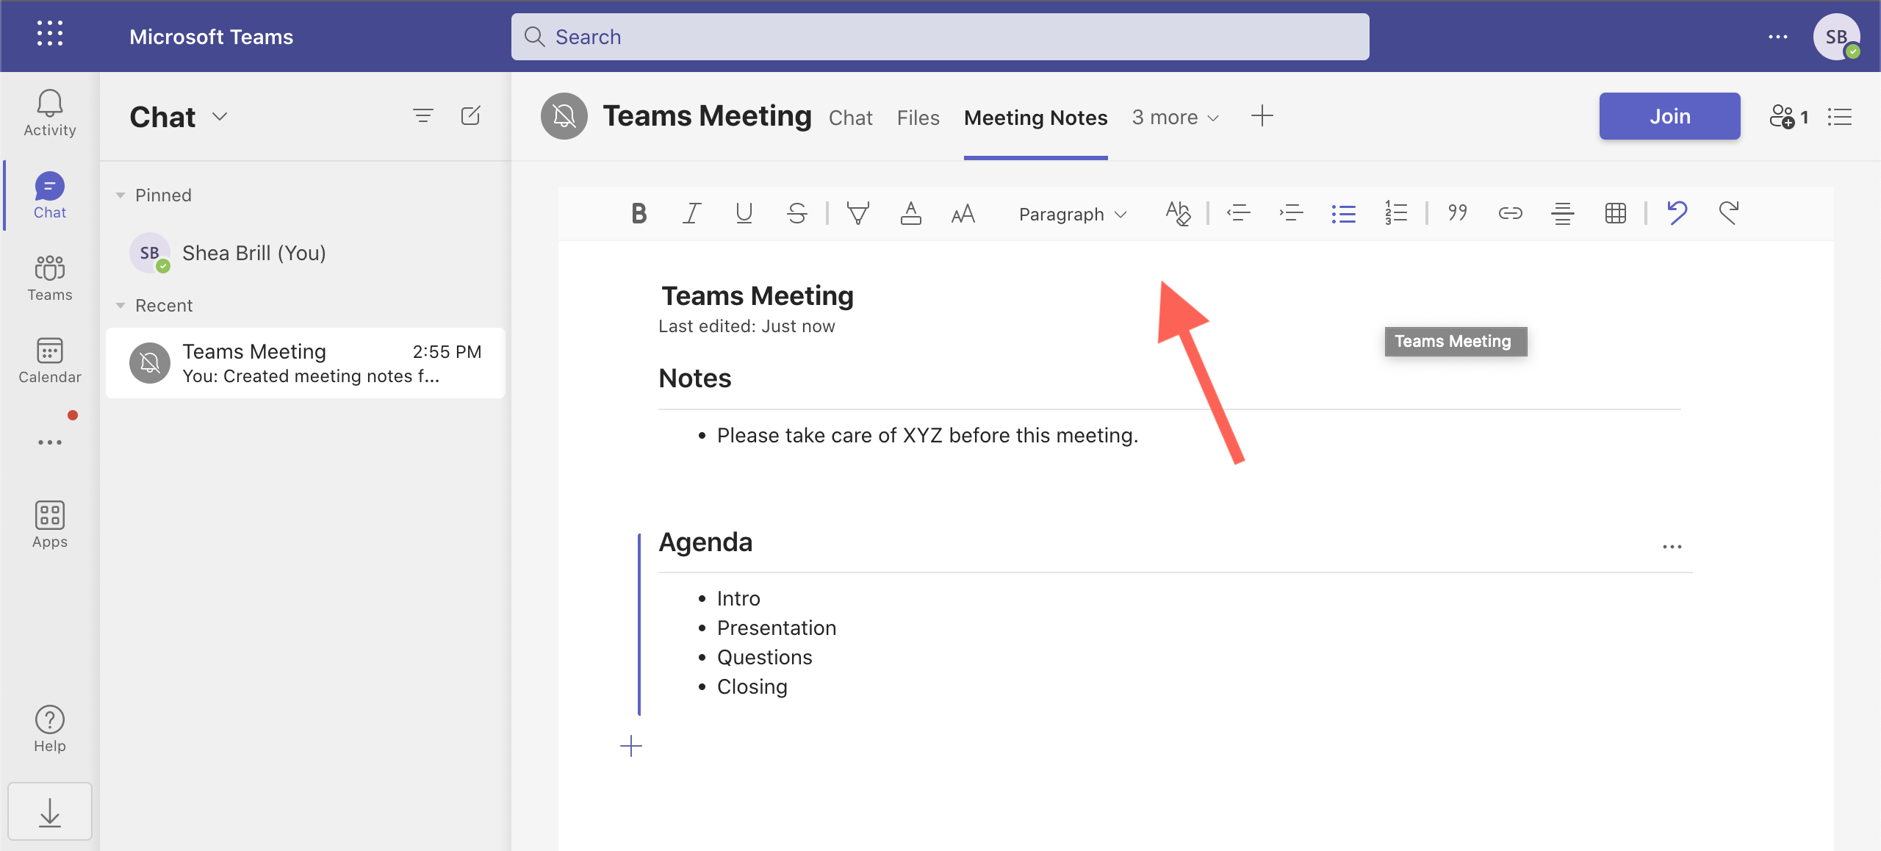Click the XYZ note bullet text

coord(927,435)
